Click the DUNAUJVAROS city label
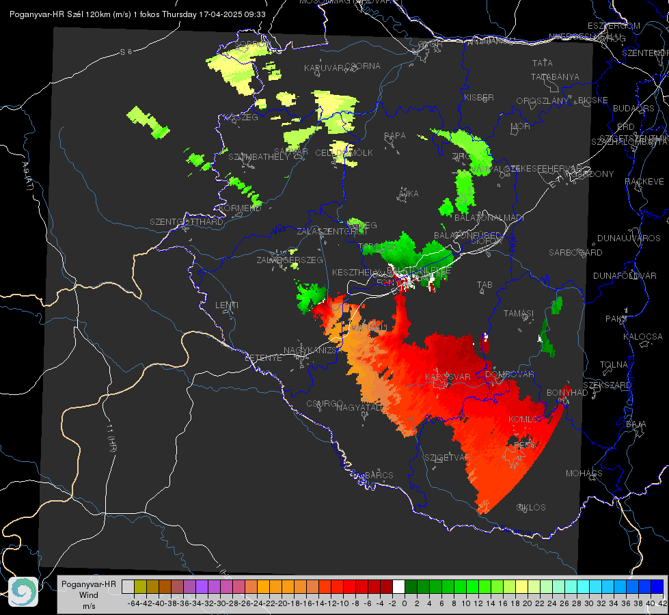 [629, 238]
